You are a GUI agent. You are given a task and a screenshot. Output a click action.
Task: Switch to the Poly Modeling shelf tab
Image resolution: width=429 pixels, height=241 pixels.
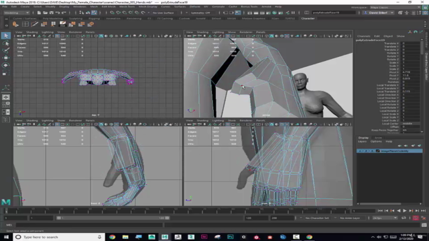(x=52, y=18)
